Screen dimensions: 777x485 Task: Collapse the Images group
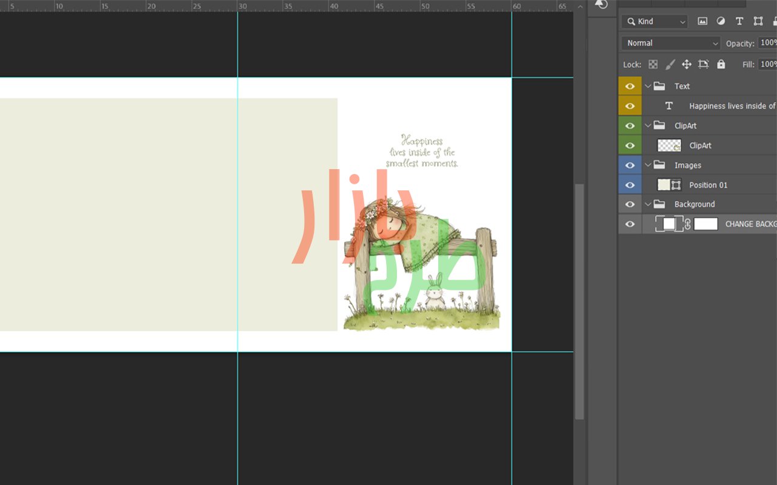click(x=648, y=165)
